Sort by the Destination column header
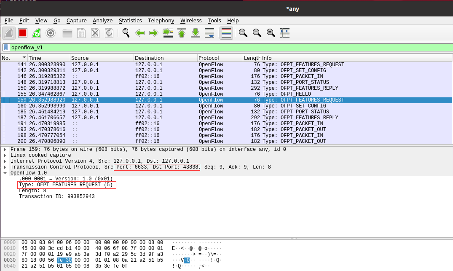Viewport: 453px width, 271px height. pos(166,58)
